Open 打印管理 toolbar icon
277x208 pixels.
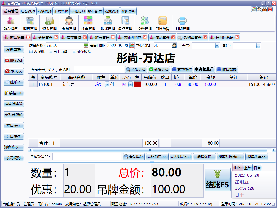182,23
